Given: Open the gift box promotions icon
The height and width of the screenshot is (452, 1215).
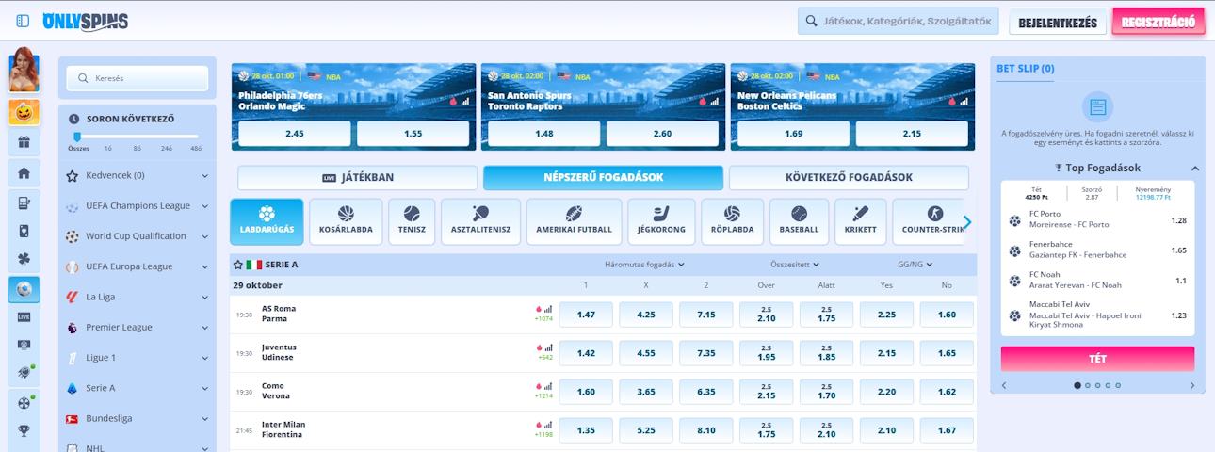Looking at the screenshot, I should [x=24, y=143].
